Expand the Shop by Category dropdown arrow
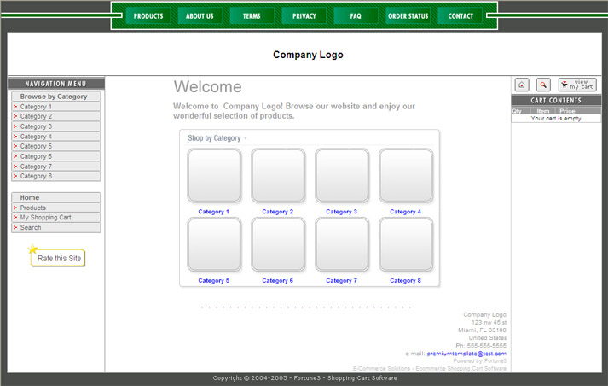The image size is (608, 386). (246, 138)
